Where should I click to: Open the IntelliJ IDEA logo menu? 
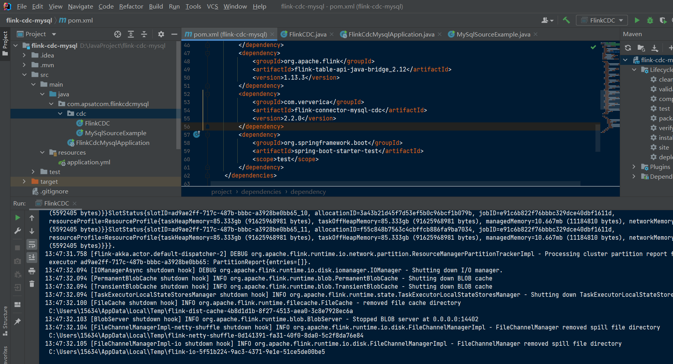pyautogui.click(x=7, y=6)
